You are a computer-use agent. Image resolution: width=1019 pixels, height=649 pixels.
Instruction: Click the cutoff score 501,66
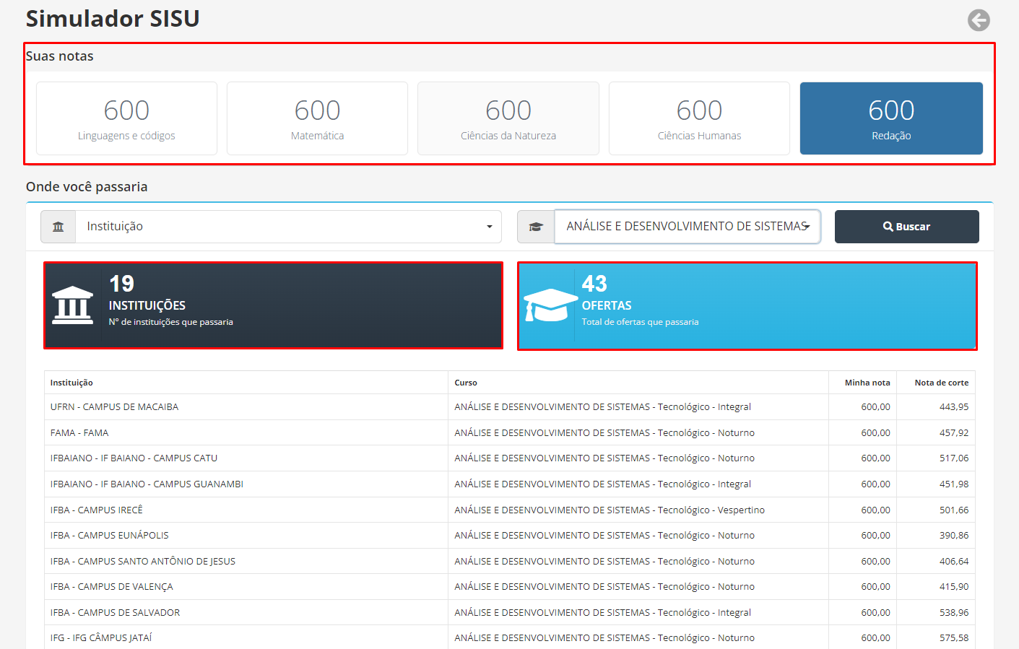[x=954, y=510]
